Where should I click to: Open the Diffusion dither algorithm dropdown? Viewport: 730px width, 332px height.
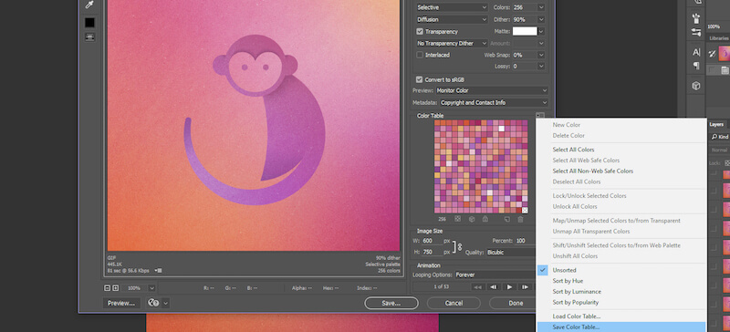452,19
